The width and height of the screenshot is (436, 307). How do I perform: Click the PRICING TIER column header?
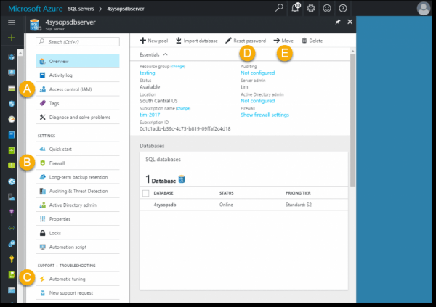[298, 193]
